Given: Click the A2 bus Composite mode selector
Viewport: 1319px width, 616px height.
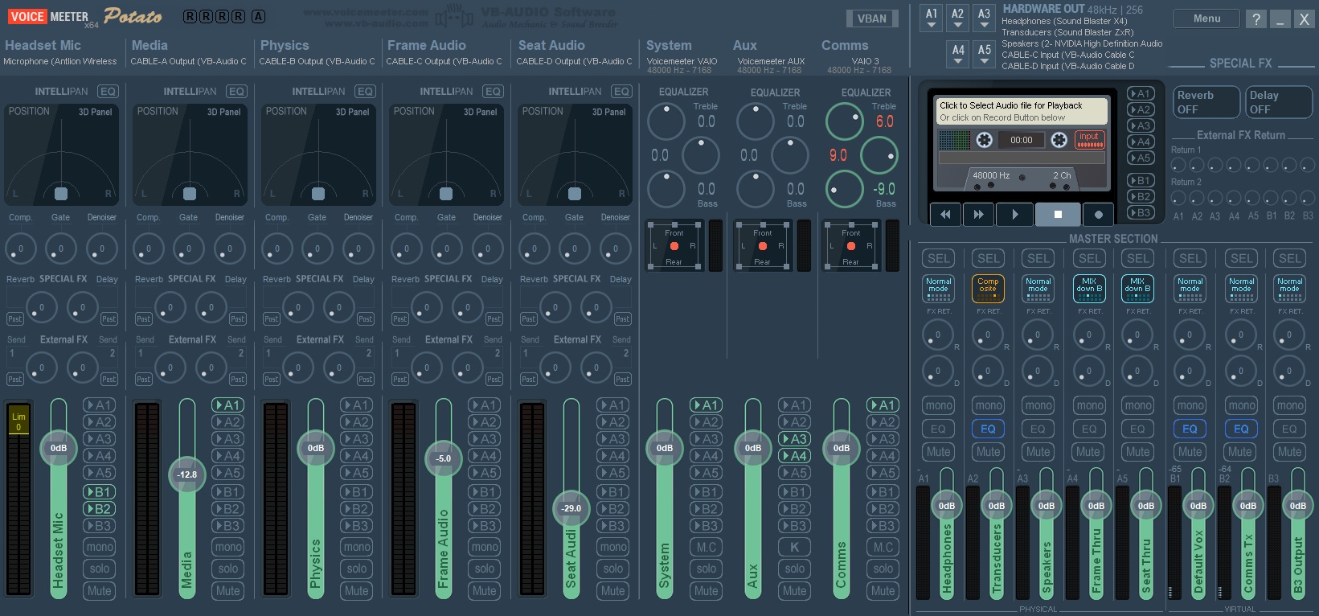Looking at the screenshot, I should coord(988,289).
